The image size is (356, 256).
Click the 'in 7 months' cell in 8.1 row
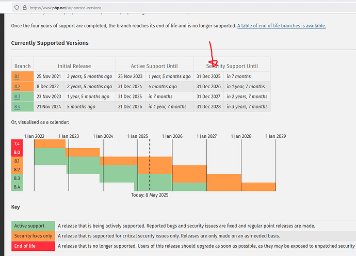247,76
